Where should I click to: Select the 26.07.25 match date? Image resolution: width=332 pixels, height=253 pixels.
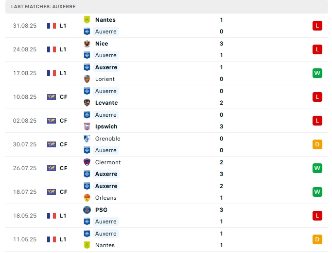point(25,168)
